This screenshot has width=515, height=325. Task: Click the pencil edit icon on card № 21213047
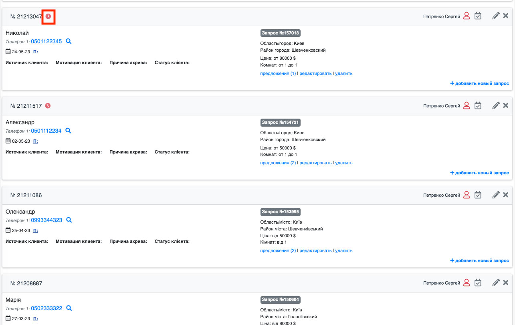496,16
